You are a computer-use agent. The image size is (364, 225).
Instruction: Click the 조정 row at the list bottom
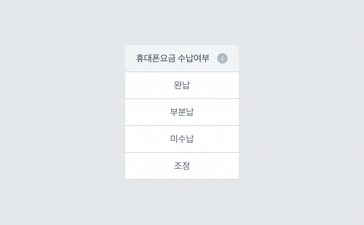[182, 166]
